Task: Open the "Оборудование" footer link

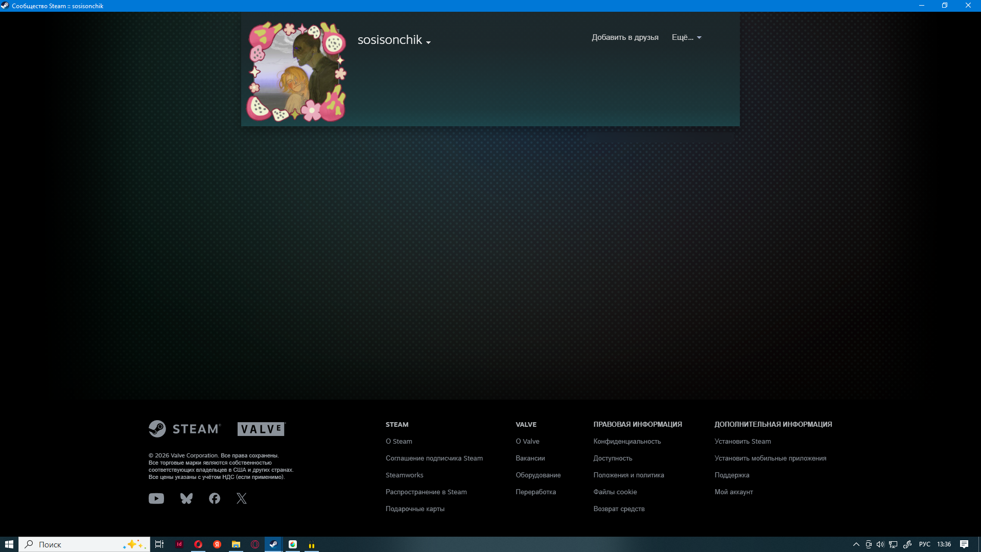Action: (538, 475)
